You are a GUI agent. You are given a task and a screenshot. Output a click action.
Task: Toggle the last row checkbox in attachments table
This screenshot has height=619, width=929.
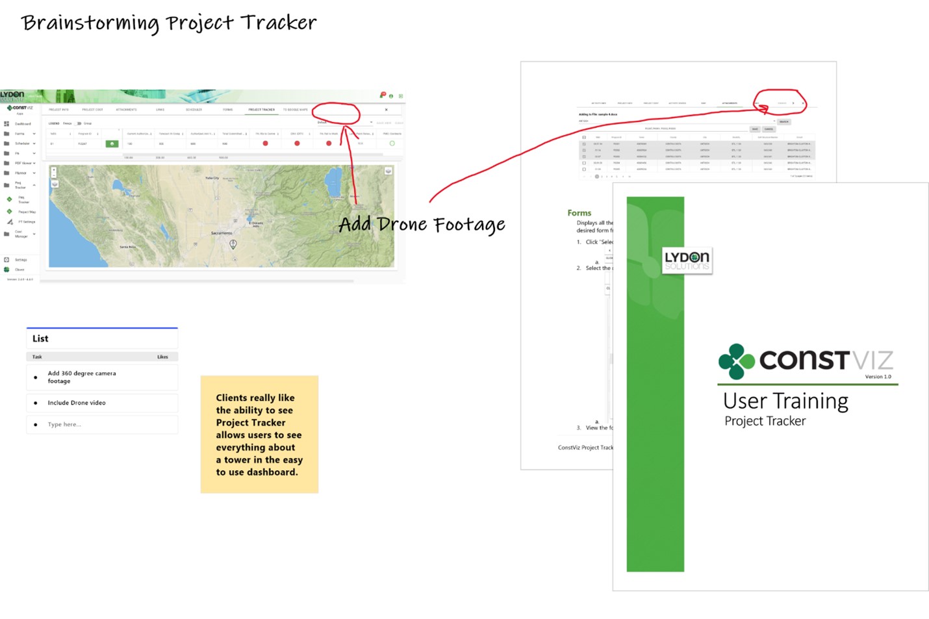point(584,170)
